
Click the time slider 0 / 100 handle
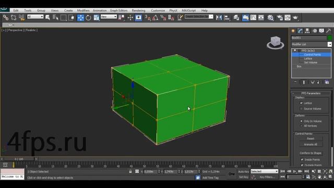(x=19, y=159)
